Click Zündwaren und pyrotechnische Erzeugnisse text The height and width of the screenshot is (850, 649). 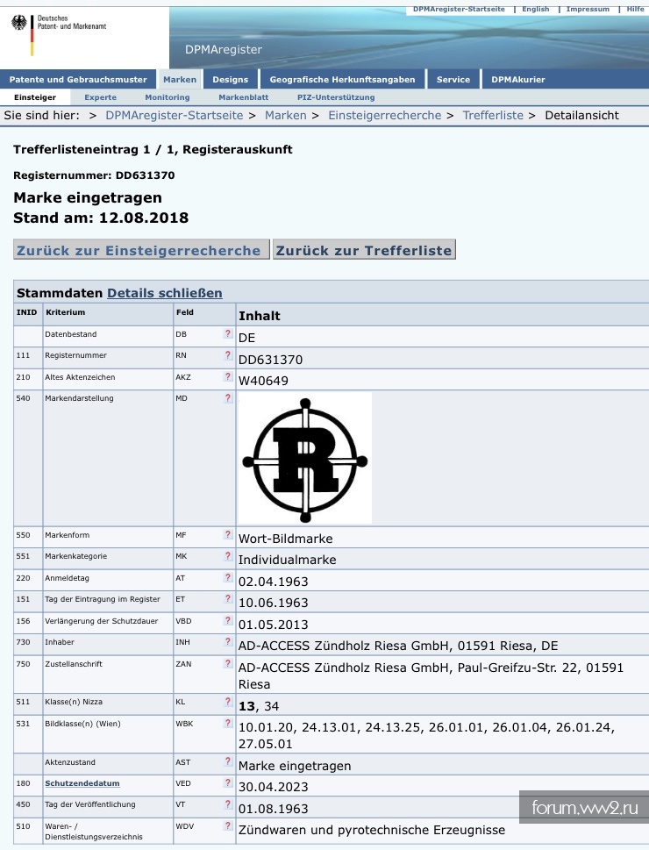(372, 831)
